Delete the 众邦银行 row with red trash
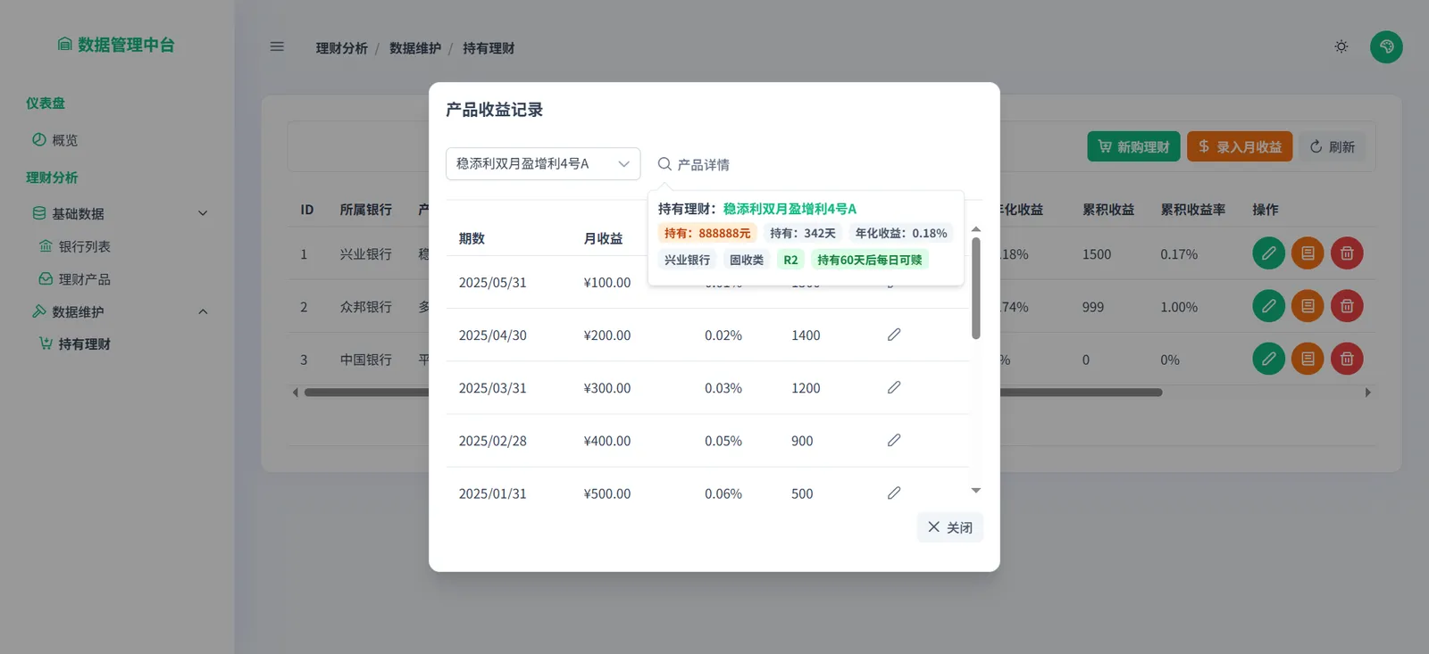The image size is (1429, 654). pyautogui.click(x=1347, y=306)
